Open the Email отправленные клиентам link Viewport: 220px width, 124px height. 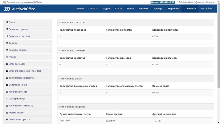coord(25,71)
